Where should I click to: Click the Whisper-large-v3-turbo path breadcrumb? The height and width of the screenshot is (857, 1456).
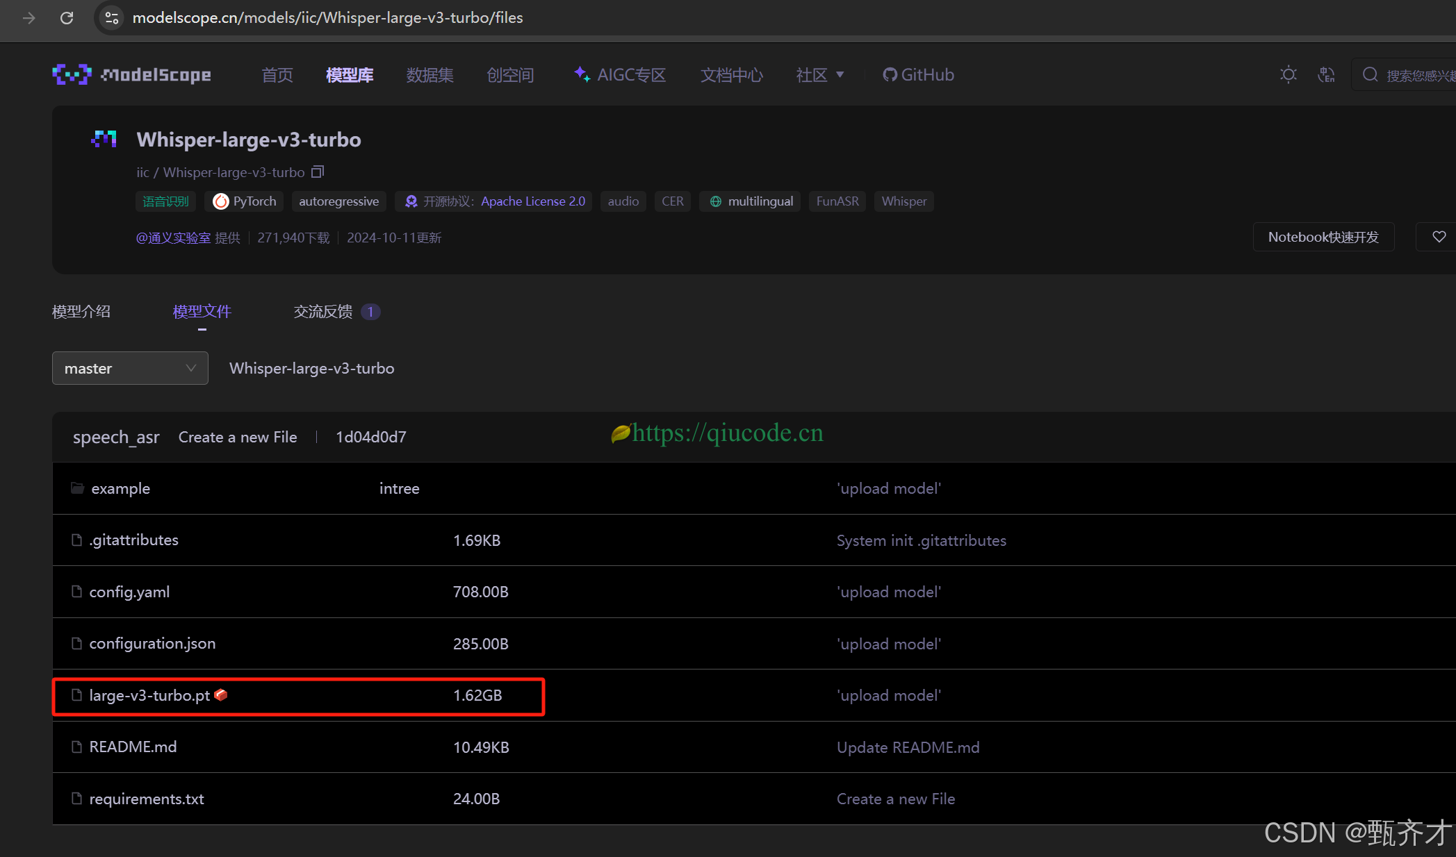(x=312, y=368)
